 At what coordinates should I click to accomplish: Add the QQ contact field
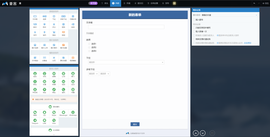pyautogui.click(x=44, y=113)
